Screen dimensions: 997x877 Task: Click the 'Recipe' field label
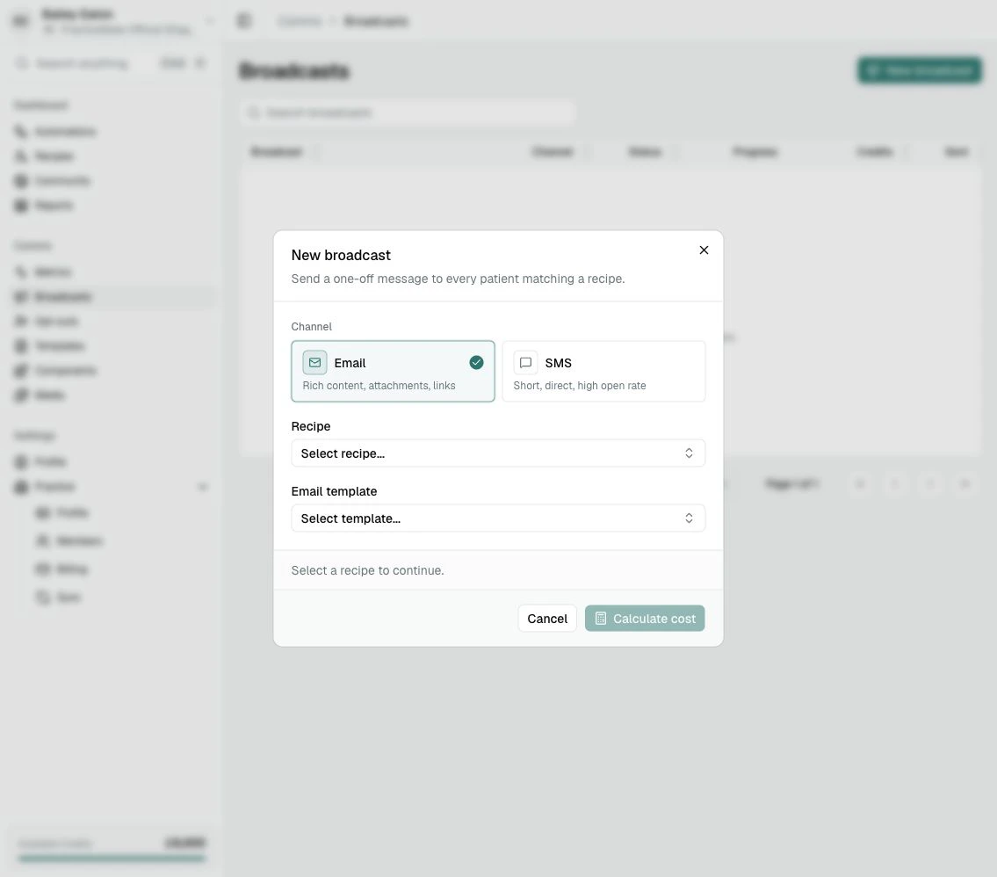311,426
